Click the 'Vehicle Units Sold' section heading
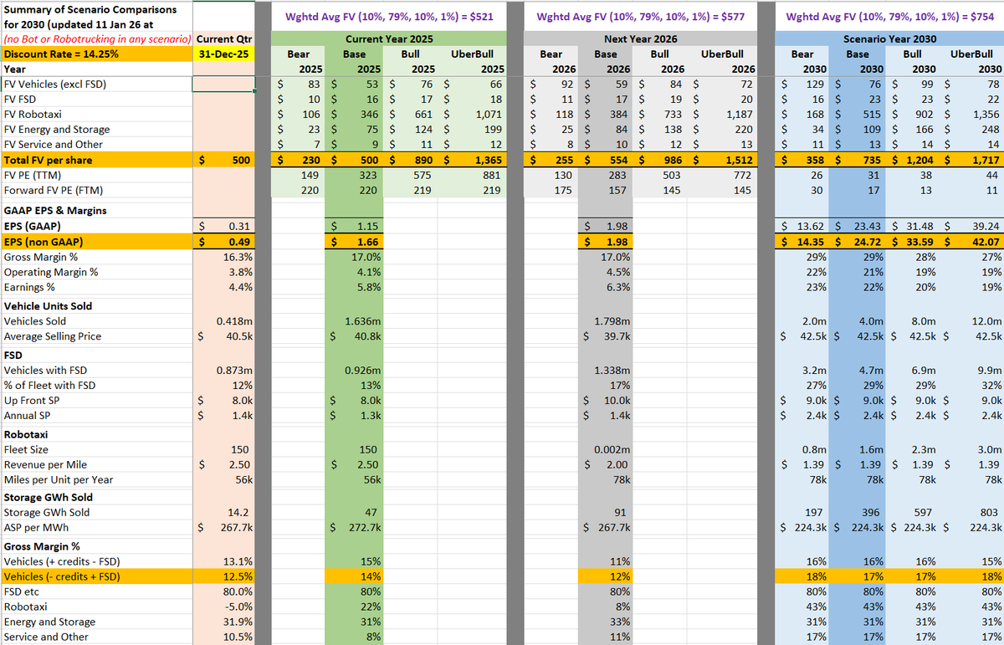1004x645 pixels. 48,306
